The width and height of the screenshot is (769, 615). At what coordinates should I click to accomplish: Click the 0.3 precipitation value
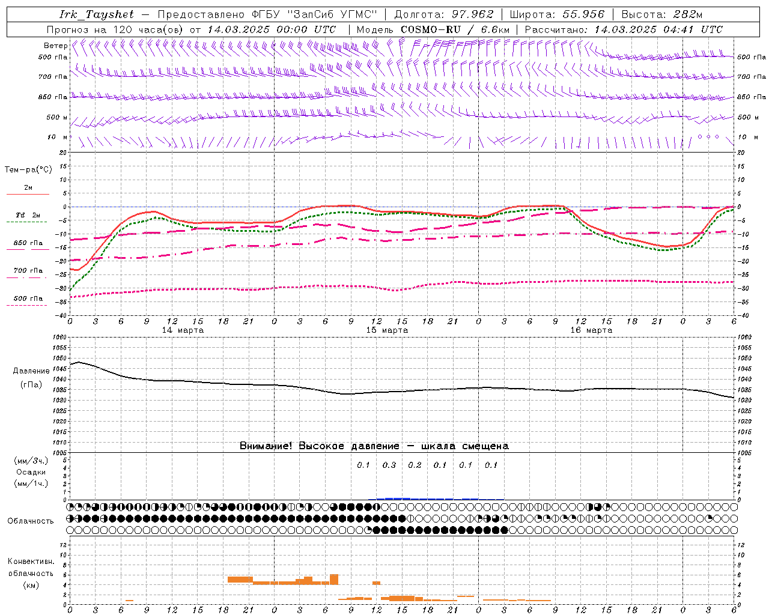389,465
